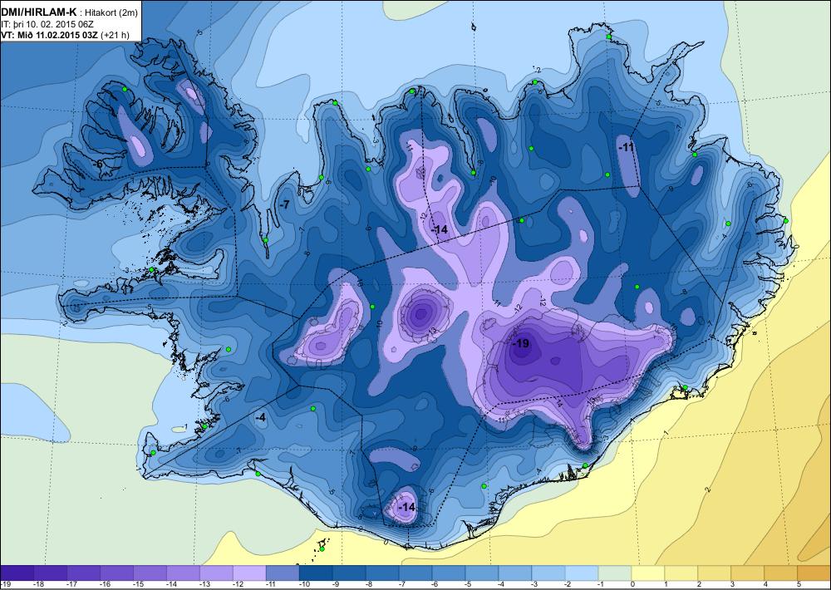The height and width of the screenshot is (590, 831).
Task: Pick the orange legend swatch after 5
Action: coord(814,573)
